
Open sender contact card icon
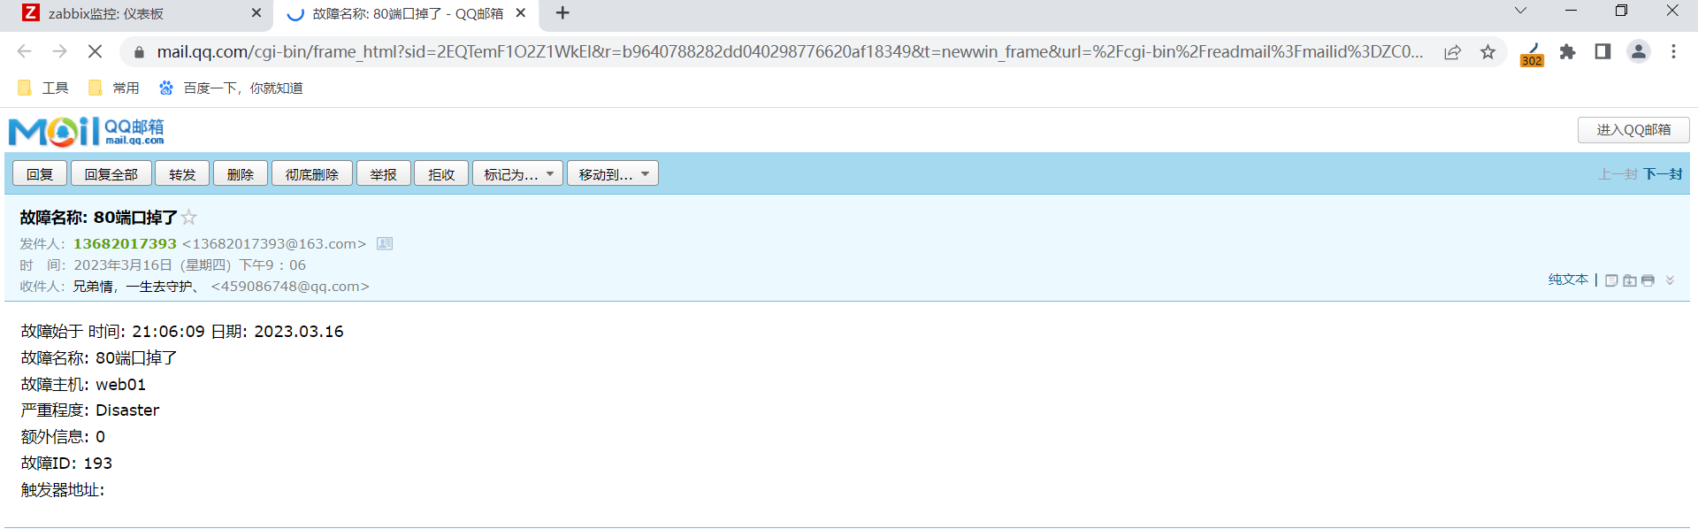[385, 243]
